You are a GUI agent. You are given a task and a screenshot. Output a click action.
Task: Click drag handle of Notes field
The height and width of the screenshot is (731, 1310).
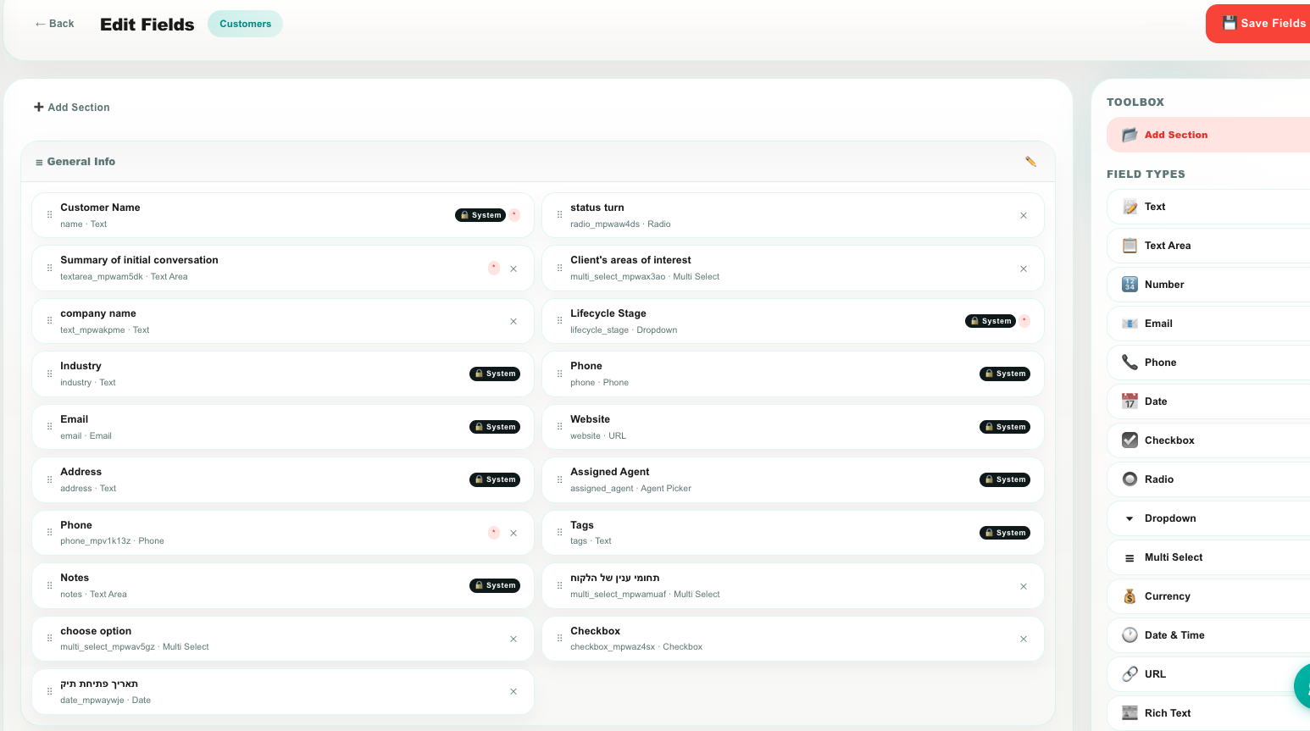point(49,586)
